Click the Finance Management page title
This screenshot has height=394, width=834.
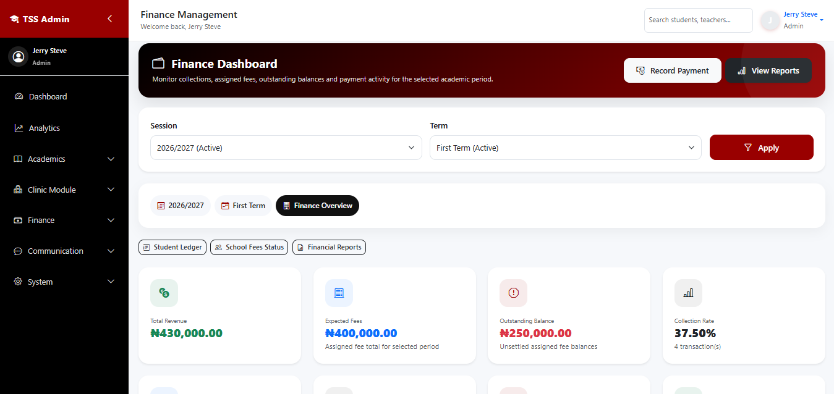tap(189, 14)
